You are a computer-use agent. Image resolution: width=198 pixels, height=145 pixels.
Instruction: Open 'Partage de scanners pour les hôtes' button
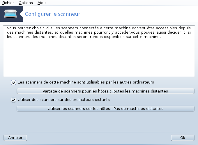(x=105, y=91)
